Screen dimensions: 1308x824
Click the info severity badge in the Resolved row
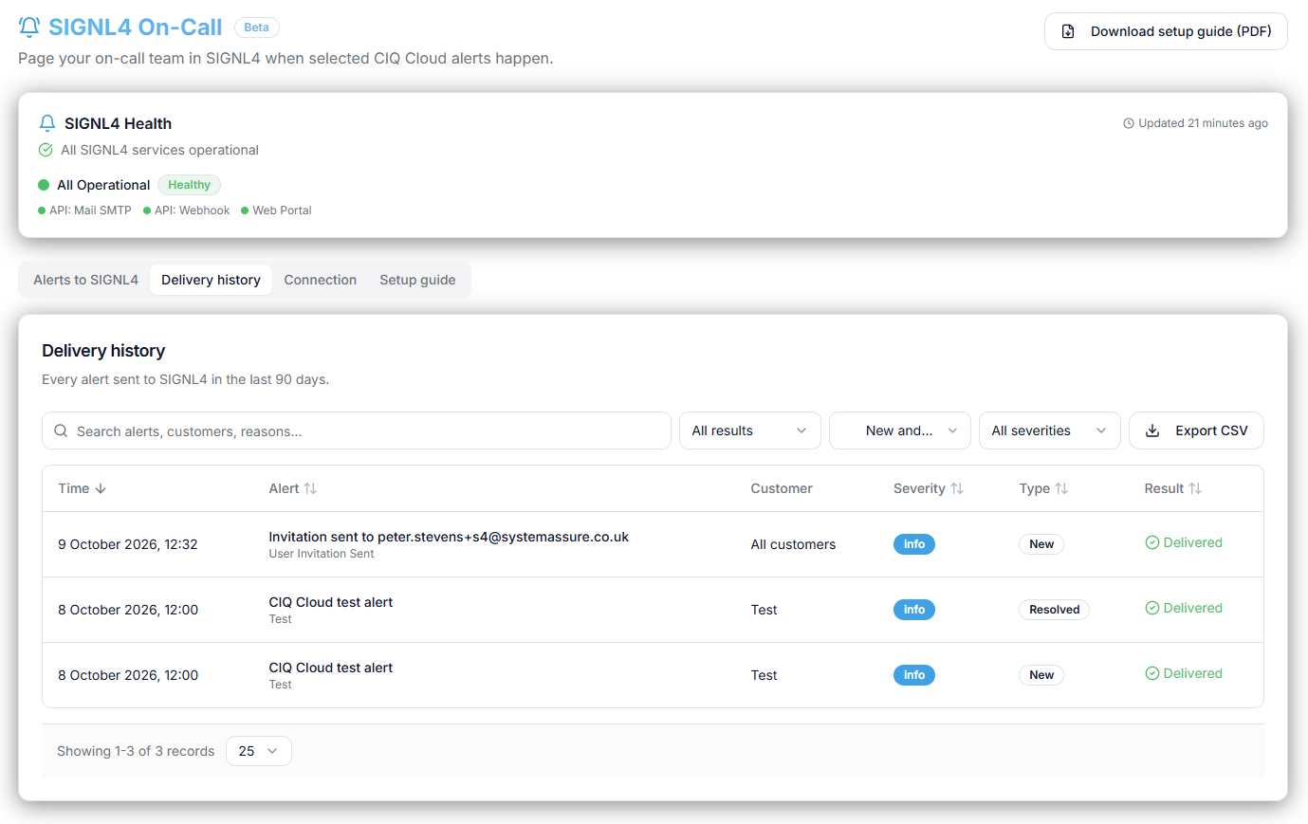coord(914,610)
